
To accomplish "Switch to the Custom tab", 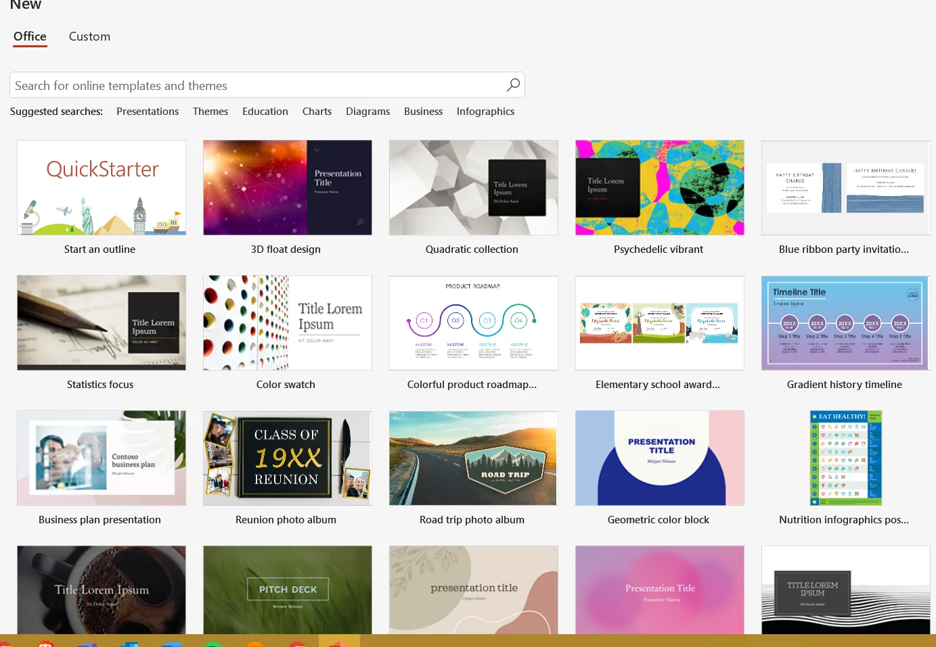I will (89, 36).
